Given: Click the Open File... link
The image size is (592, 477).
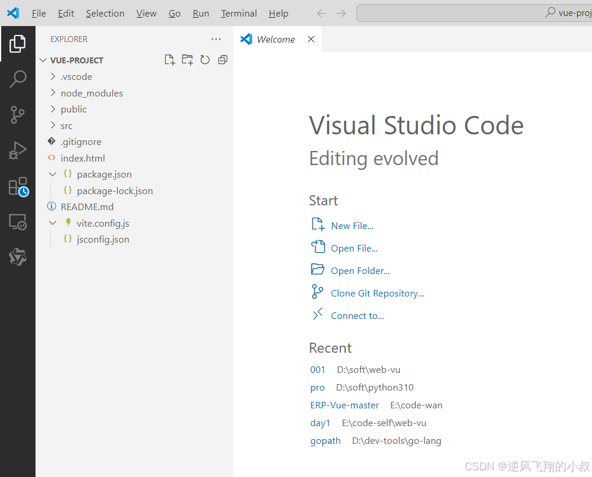Looking at the screenshot, I should tap(354, 249).
